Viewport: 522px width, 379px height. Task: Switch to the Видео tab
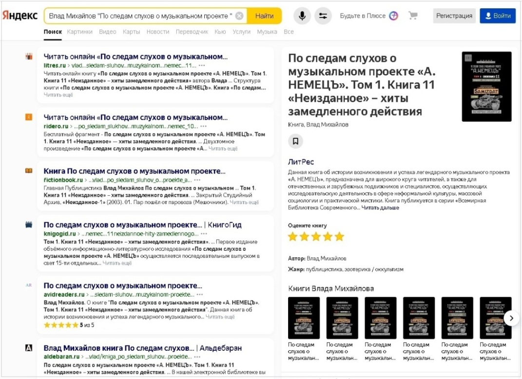(x=108, y=32)
